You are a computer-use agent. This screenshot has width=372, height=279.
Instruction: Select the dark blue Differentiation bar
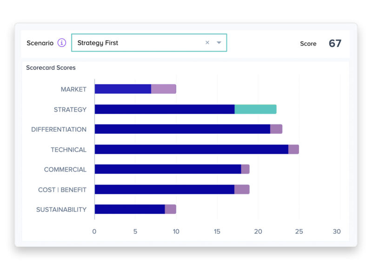point(182,129)
